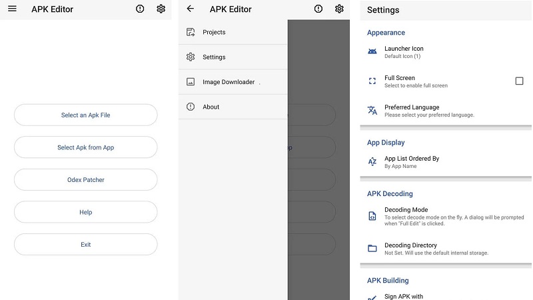This screenshot has height=300, width=533.
Task: Click the Full Screen brackets icon
Action: pyautogui.click(x=372, y=81)
